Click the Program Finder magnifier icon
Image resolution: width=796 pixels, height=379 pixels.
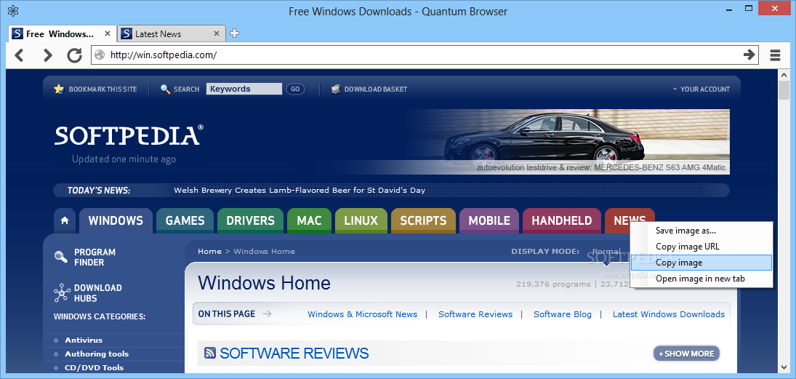pos(61,257)
